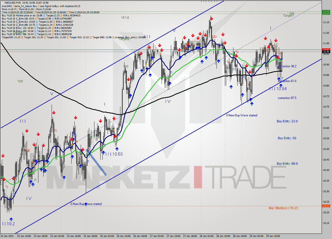Click the '| | | 10.53' wave label

pos(114,154)
